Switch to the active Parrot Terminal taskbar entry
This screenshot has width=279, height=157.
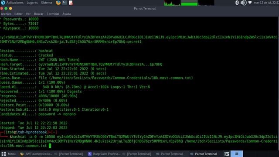[204, 154]
